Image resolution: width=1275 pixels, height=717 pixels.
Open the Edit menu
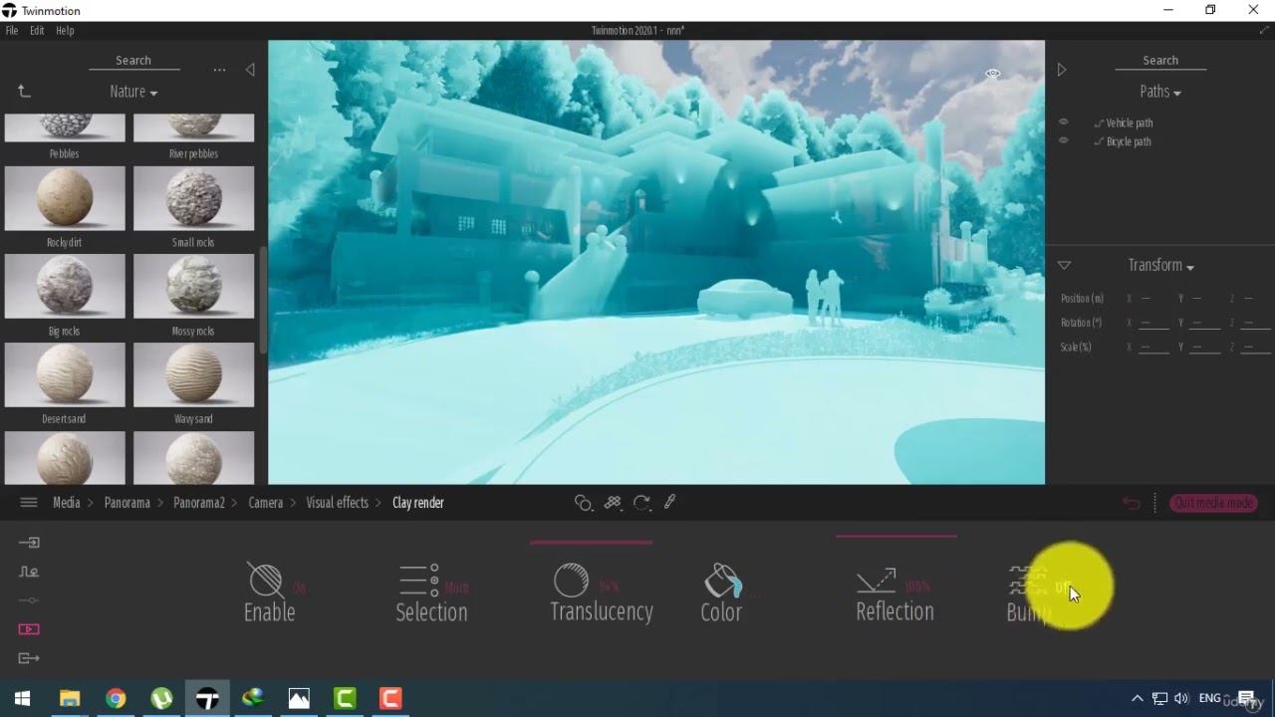(37, 31)
